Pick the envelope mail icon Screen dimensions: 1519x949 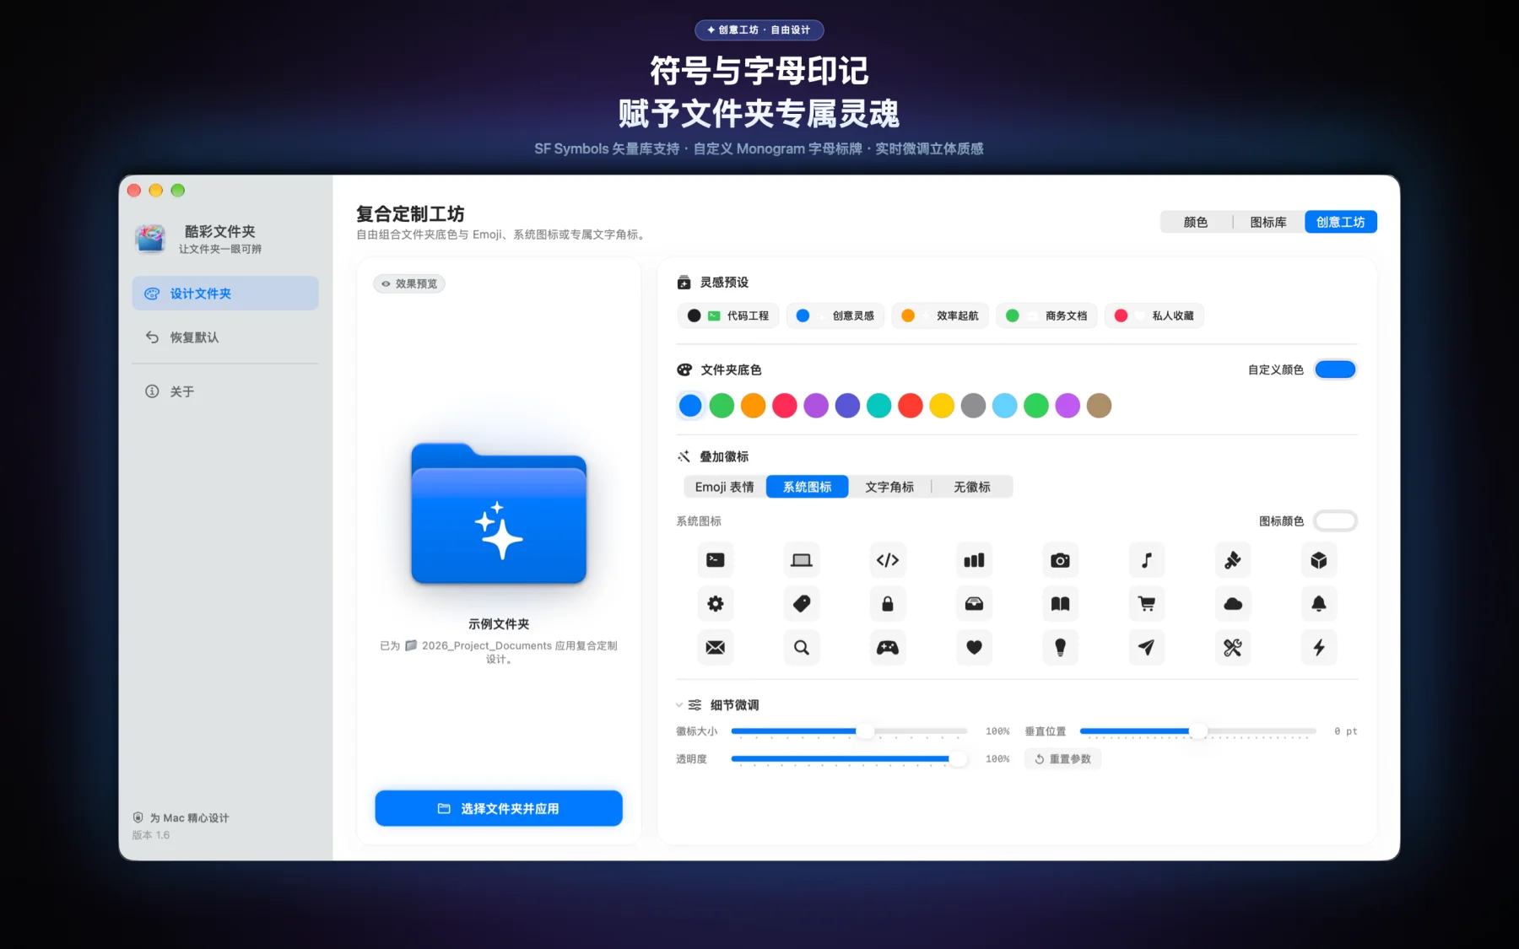pyautogui.click(x=715, y=648)
